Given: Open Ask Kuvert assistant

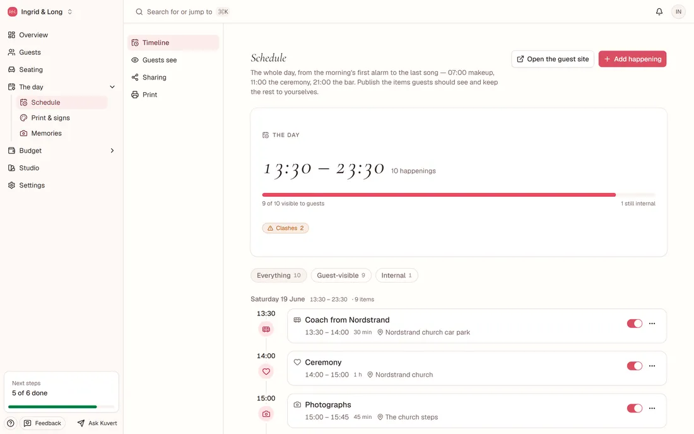Looking at the screenshot, I should click(x=97, y=423).
